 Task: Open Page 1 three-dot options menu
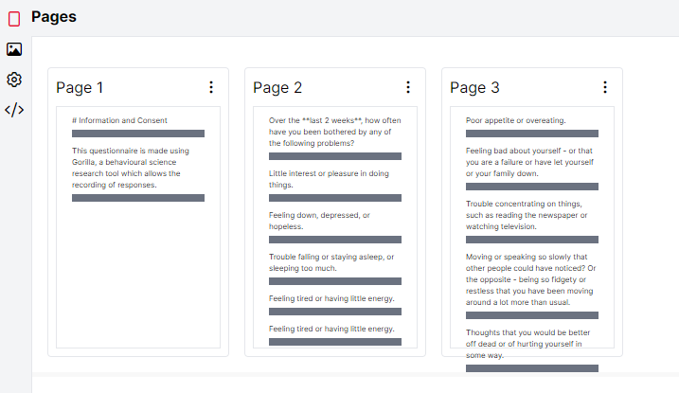click(211, 87)
